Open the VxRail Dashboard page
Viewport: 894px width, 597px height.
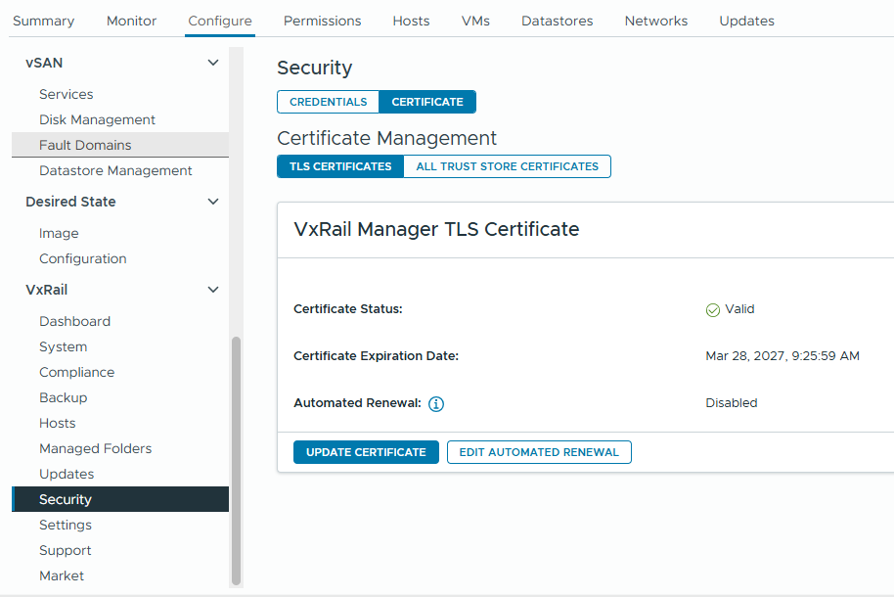[x=74, y=321]
